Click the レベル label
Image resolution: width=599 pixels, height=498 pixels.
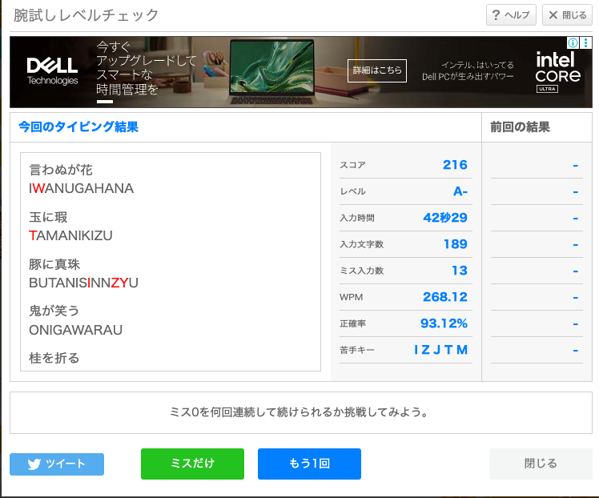point(352,191)
